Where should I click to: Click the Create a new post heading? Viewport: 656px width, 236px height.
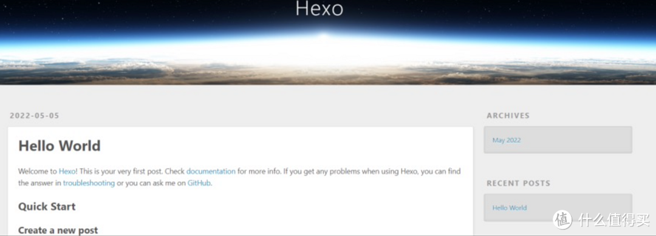58,230
